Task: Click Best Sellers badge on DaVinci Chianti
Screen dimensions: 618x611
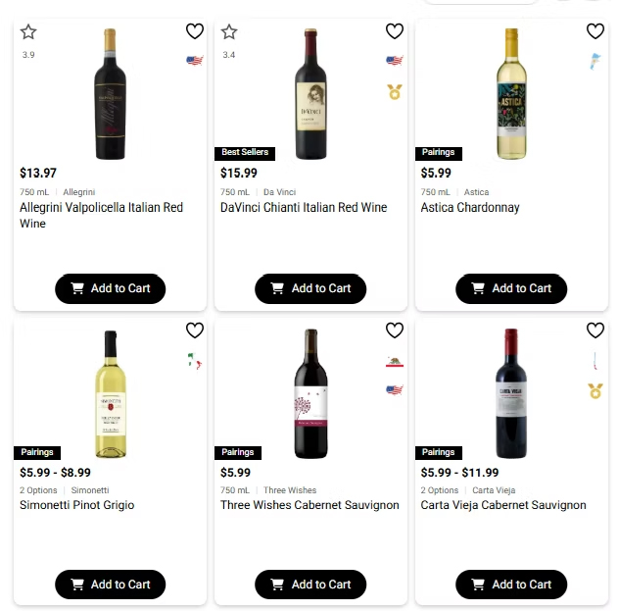Action: 244,153
